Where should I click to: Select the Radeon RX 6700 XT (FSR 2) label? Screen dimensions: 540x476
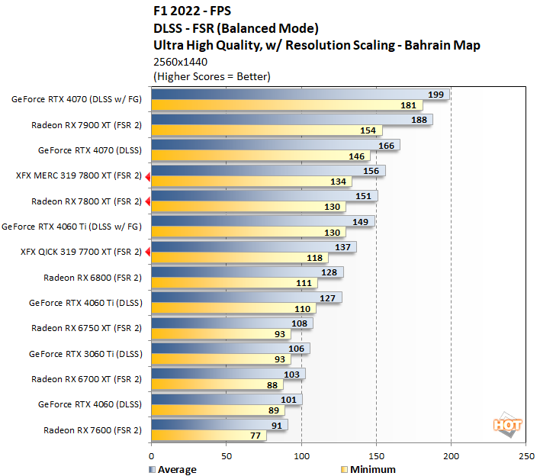(86, 379)
